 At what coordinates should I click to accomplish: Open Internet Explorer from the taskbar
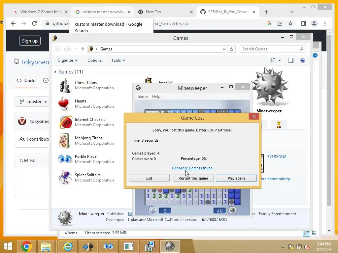[67, 246]
